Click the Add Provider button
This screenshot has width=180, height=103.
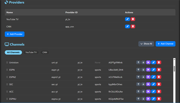pyautogui.click(x=15, y=34)
